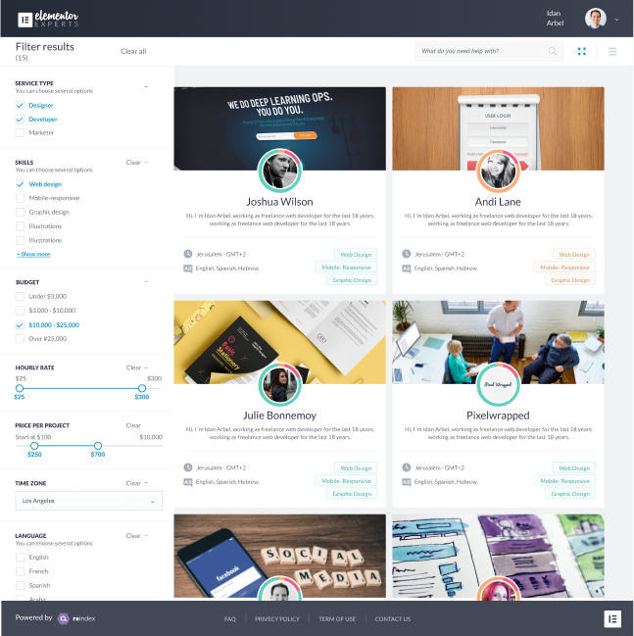The image size is (634, 636).
Task: Check the Spanish language option
Action: [x=20, y=586]
